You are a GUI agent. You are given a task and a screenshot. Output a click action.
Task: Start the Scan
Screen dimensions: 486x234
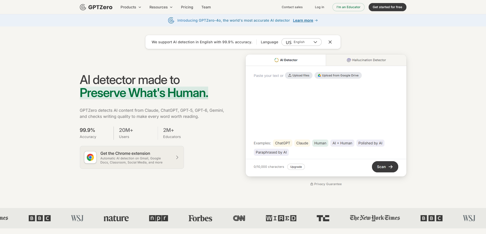pyautogui.click(x=385, y=167)
